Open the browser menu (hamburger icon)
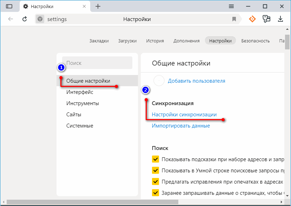Screen dimensions: 291x206 point(231,6)
